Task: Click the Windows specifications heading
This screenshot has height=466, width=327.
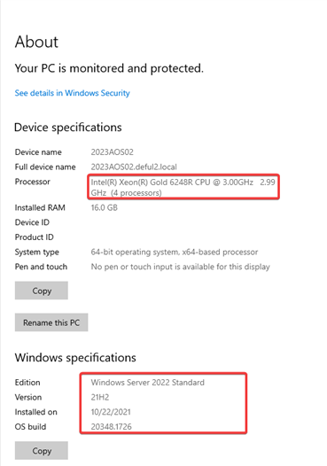Action: [x=75, y=358]
